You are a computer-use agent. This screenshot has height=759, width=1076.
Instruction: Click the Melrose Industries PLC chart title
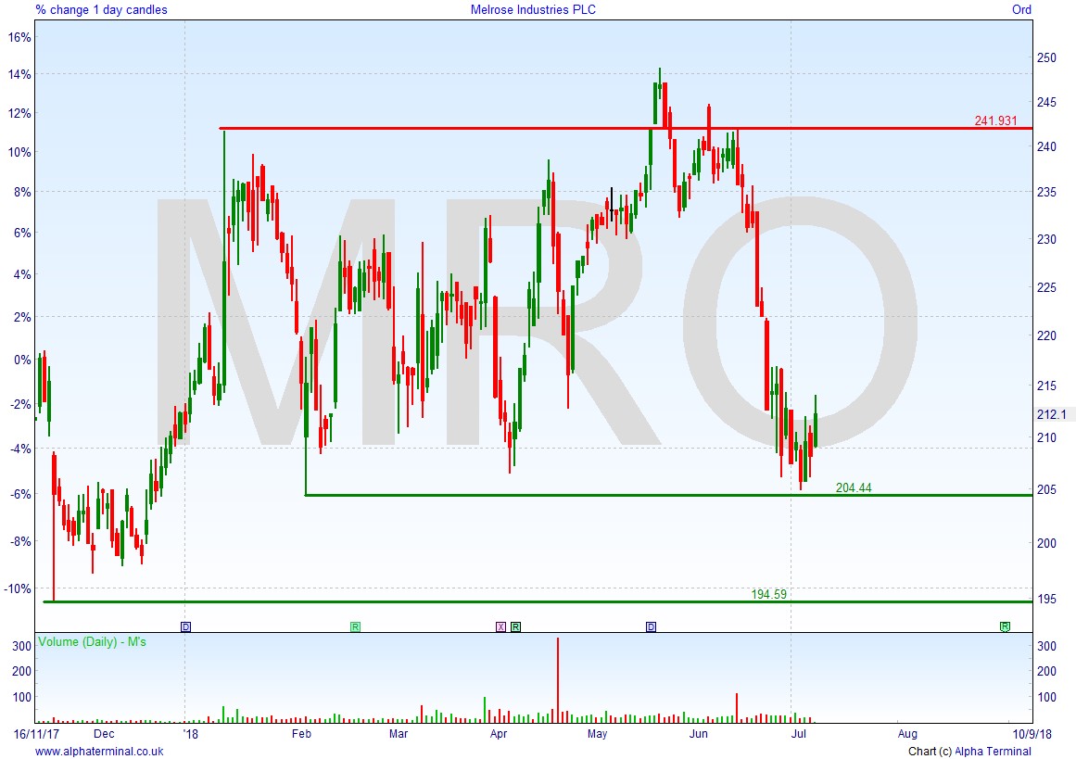click(533, 9)
